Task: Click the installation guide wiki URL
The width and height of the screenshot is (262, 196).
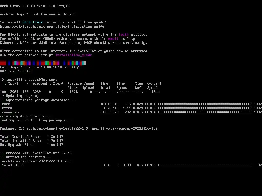Action: [52, 27]
